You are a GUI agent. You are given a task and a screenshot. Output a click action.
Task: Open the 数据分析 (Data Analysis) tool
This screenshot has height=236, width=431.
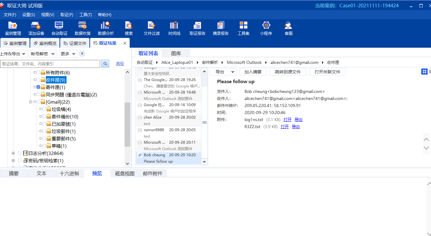[105, 28]
